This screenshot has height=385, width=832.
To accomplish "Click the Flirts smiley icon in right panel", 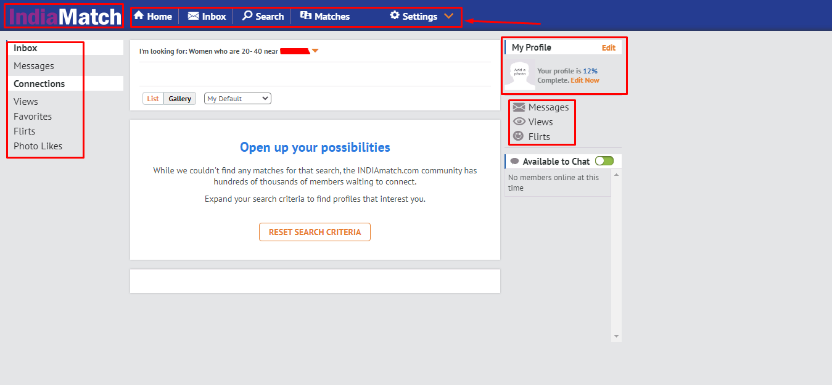I will pyautogui.click(x=519, y=136).
